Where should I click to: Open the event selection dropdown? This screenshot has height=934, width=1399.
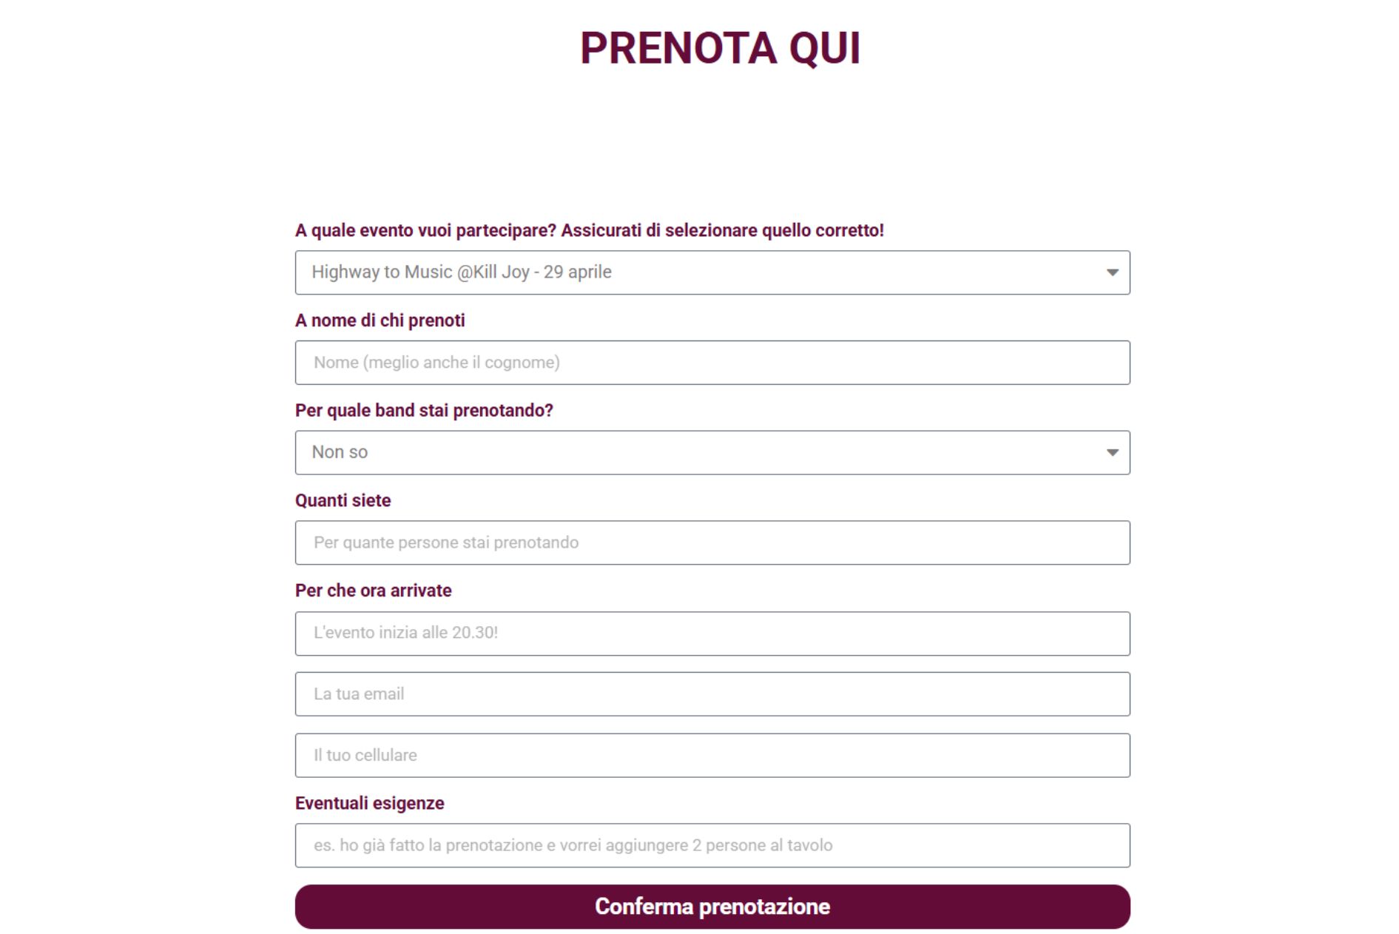point(712,272)
